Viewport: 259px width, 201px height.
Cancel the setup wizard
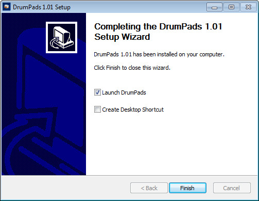click(232, 188)
